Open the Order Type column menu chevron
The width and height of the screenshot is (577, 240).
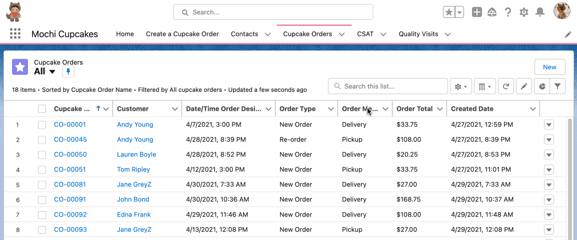pos(331,109)
